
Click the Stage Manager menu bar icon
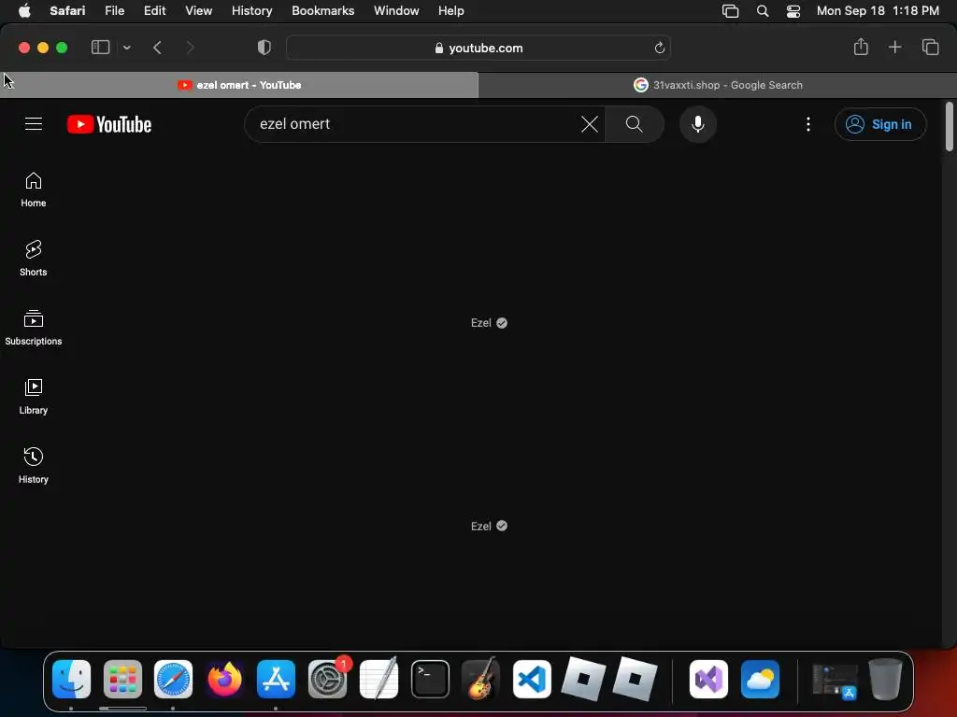730,11
